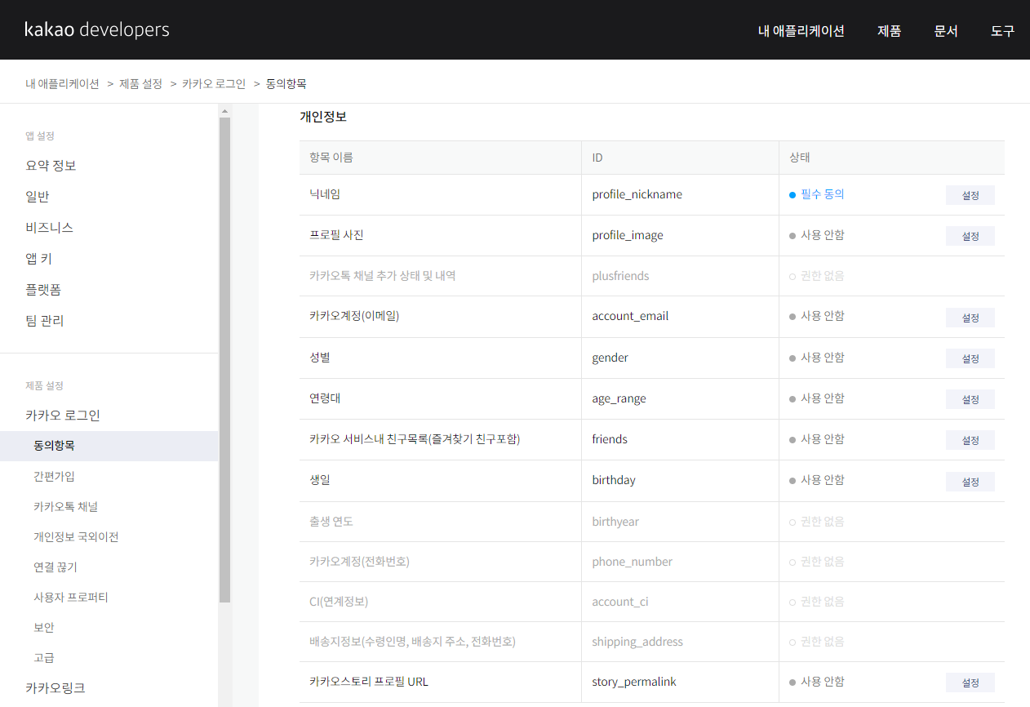
Task: Select 동의항목 submenu in sidebar
Action: coord(109,446)
